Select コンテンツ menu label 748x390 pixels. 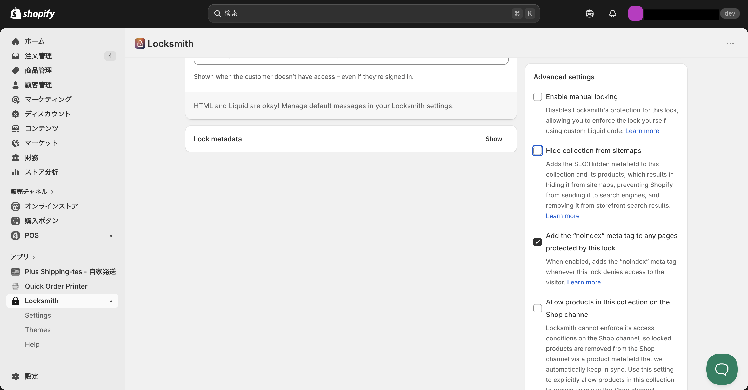pyautogui.click(x=42, y=128)
